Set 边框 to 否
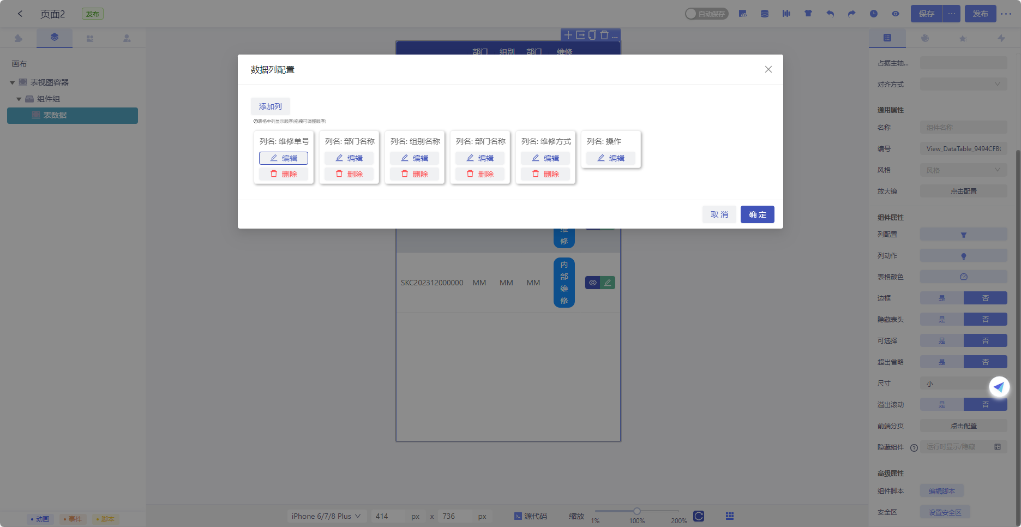The width and height of the screenshot is (1021, 527). click(x=986, y=298)
